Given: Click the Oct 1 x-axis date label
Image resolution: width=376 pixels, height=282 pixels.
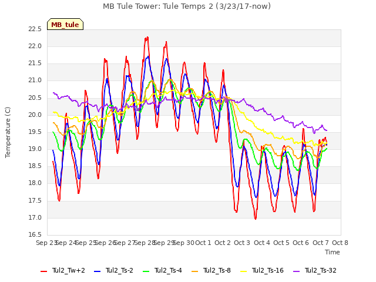Looking at the screenshot, I should [203, 243].
